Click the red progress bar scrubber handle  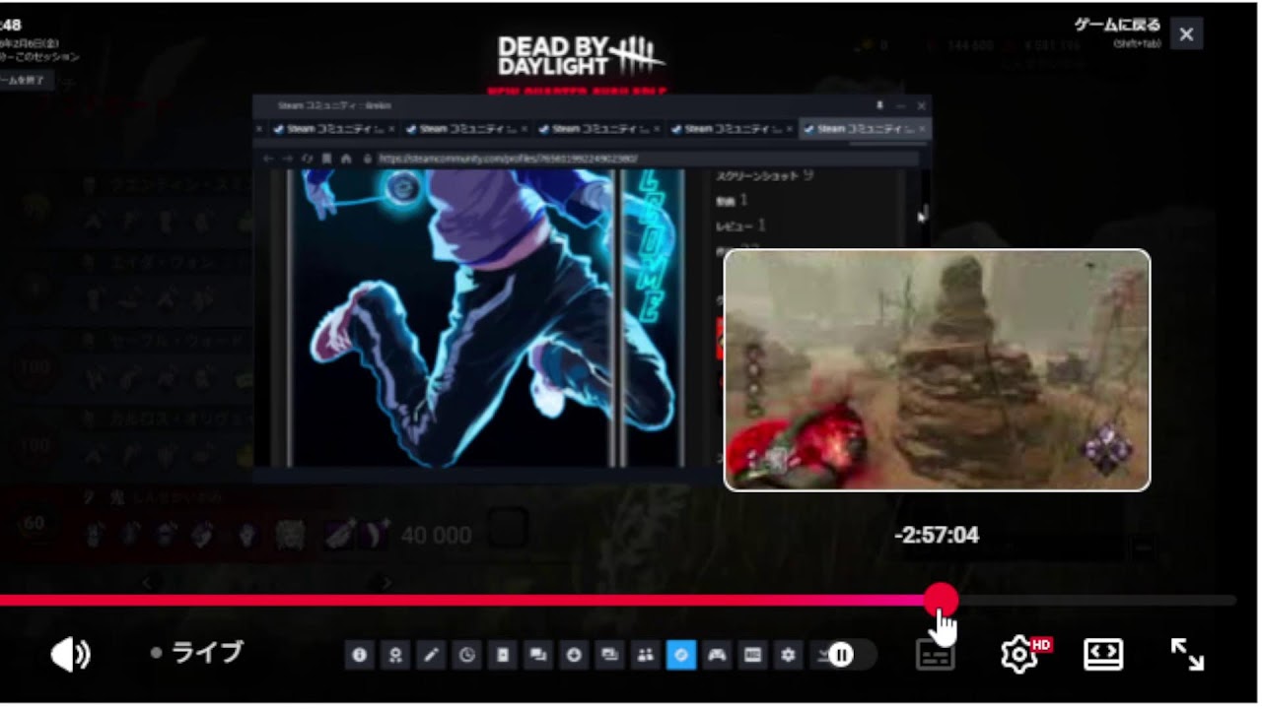942,599
